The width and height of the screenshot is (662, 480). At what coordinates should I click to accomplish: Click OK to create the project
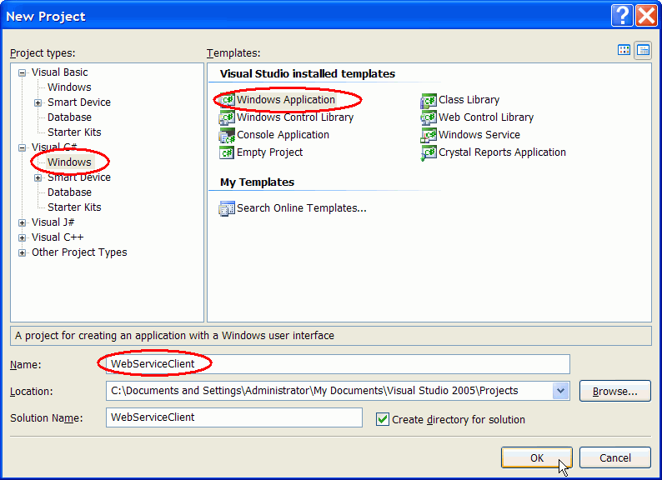tap(537, 458)
